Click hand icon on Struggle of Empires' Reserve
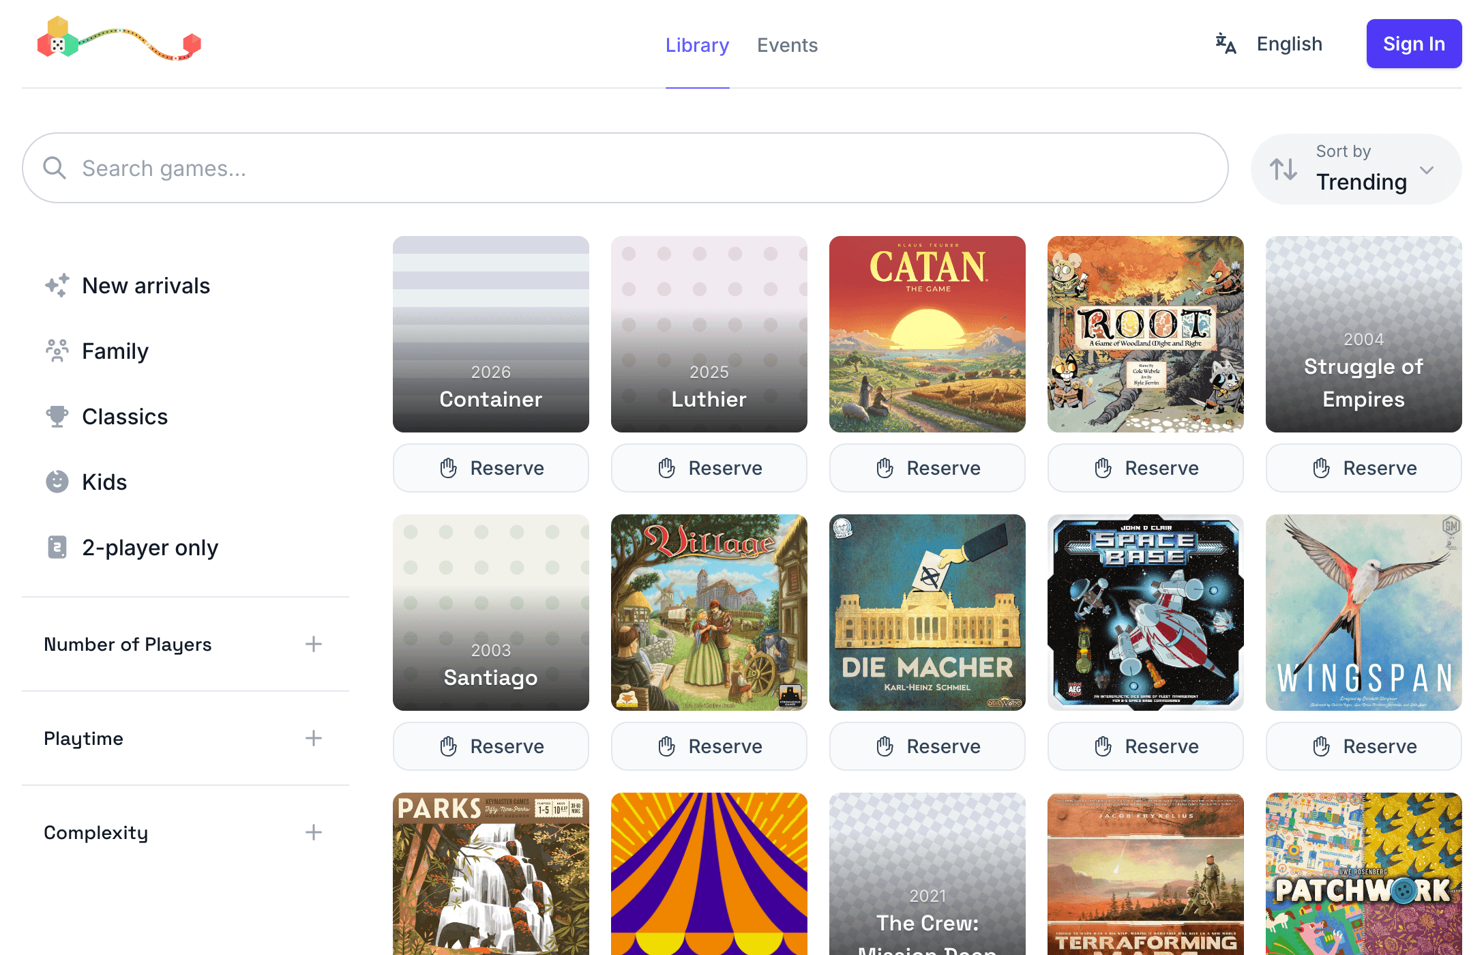This screenshot has width=1484, height=955. coord(1321,468)
